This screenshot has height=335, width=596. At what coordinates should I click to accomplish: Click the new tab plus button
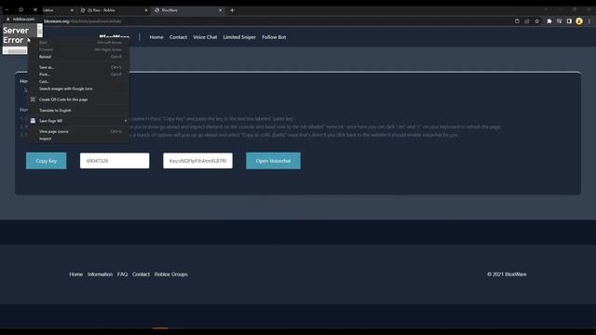(232, 10)
